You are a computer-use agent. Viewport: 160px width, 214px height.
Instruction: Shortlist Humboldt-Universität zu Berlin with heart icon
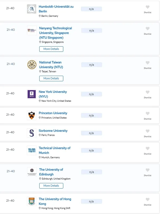(x=147, y=7)
